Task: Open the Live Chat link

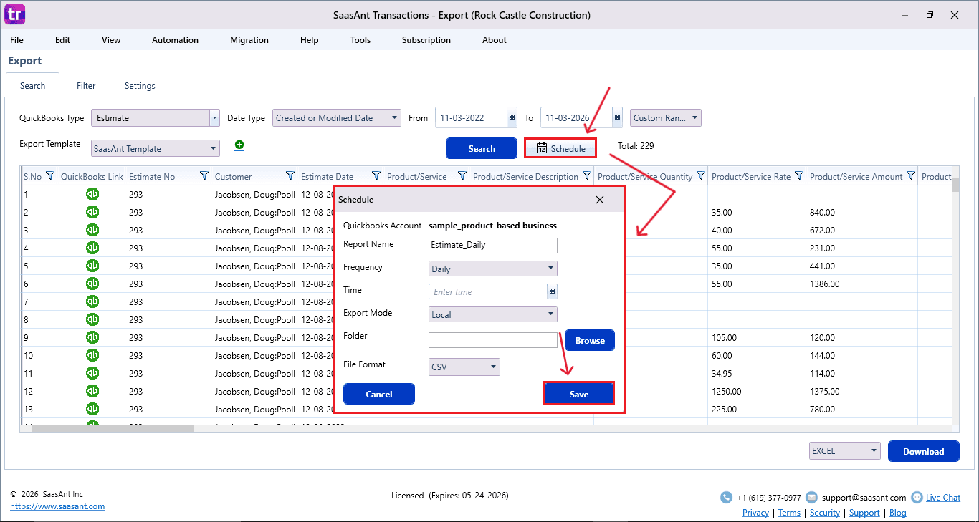Action: [x=942, y=498]
